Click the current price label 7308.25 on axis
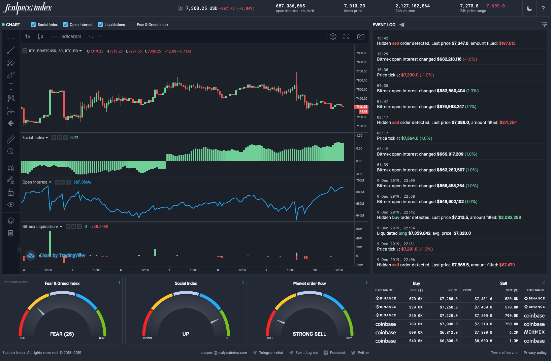 coord(361,107)
